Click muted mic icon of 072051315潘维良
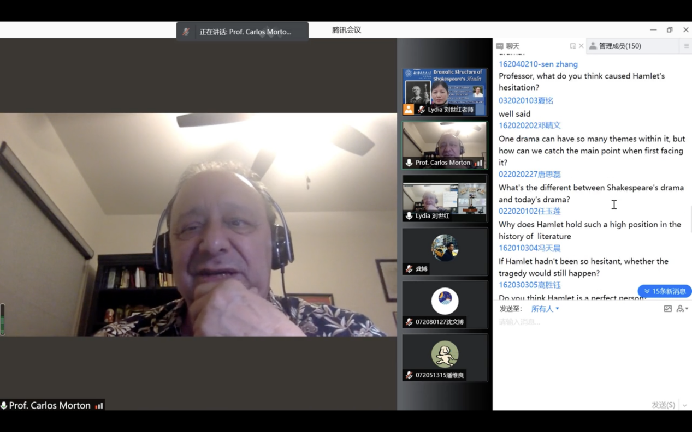 point(409,375)
